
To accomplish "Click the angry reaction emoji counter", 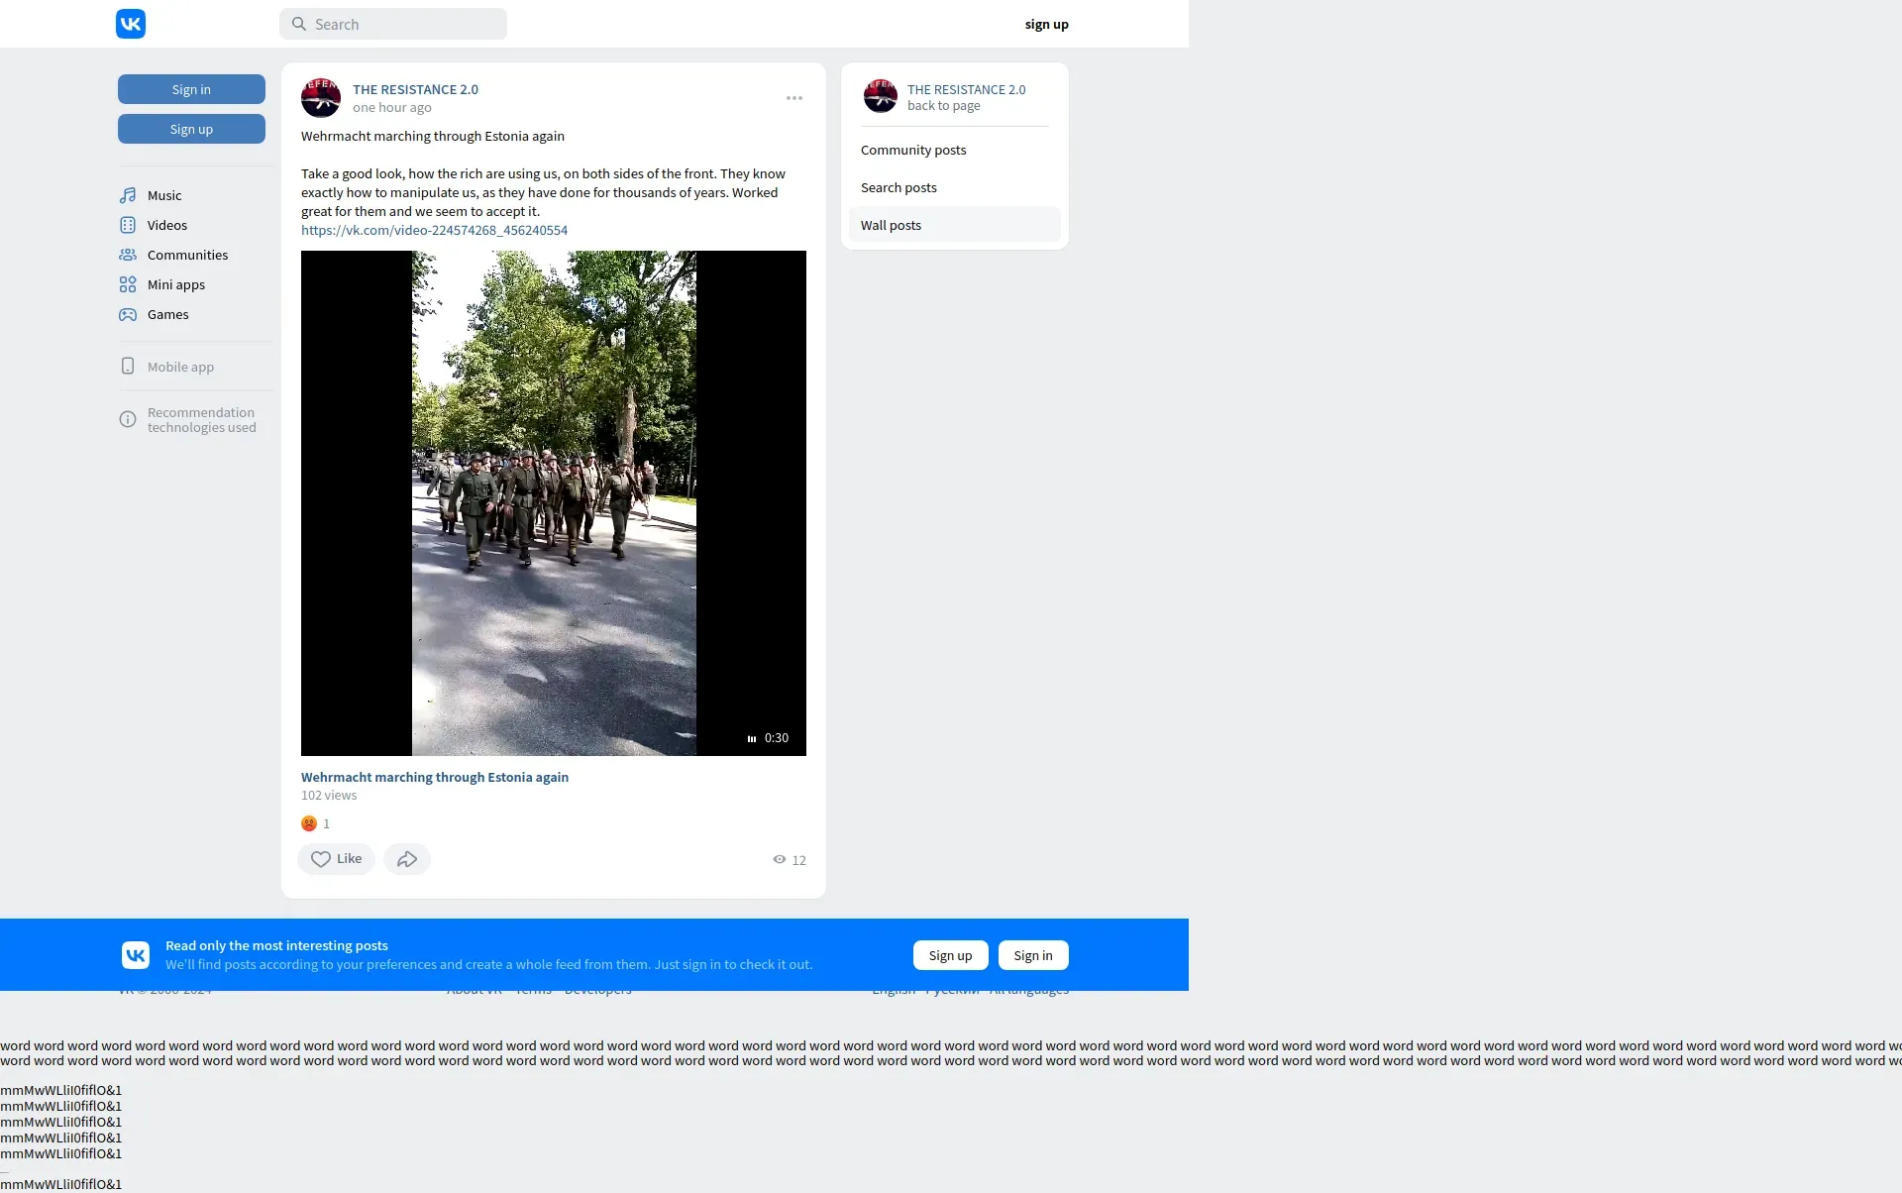I will coord(310,823).
